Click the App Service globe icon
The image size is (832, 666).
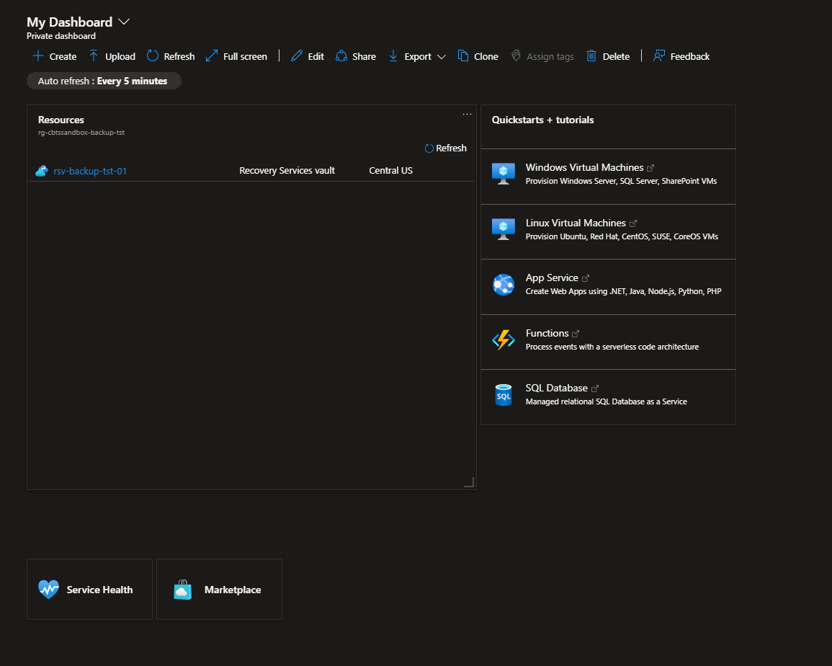coord(504,285)
